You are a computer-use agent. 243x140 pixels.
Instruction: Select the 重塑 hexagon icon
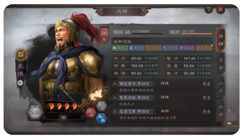(x=101, y=106)
